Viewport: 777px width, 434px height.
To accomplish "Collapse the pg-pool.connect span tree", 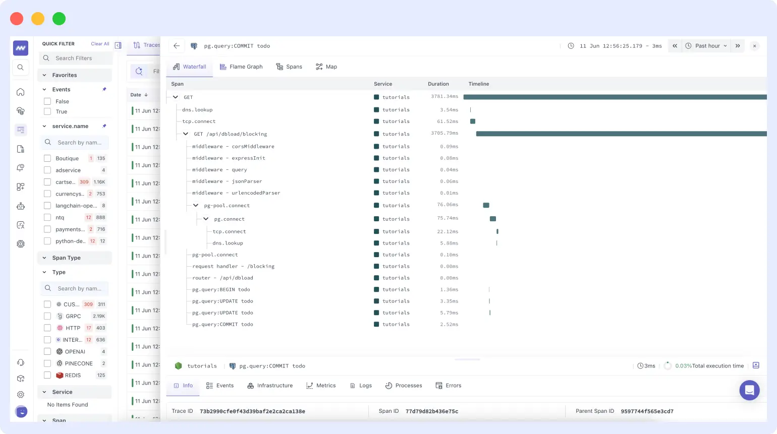I will pyautogui.click(x=196, y=206).
